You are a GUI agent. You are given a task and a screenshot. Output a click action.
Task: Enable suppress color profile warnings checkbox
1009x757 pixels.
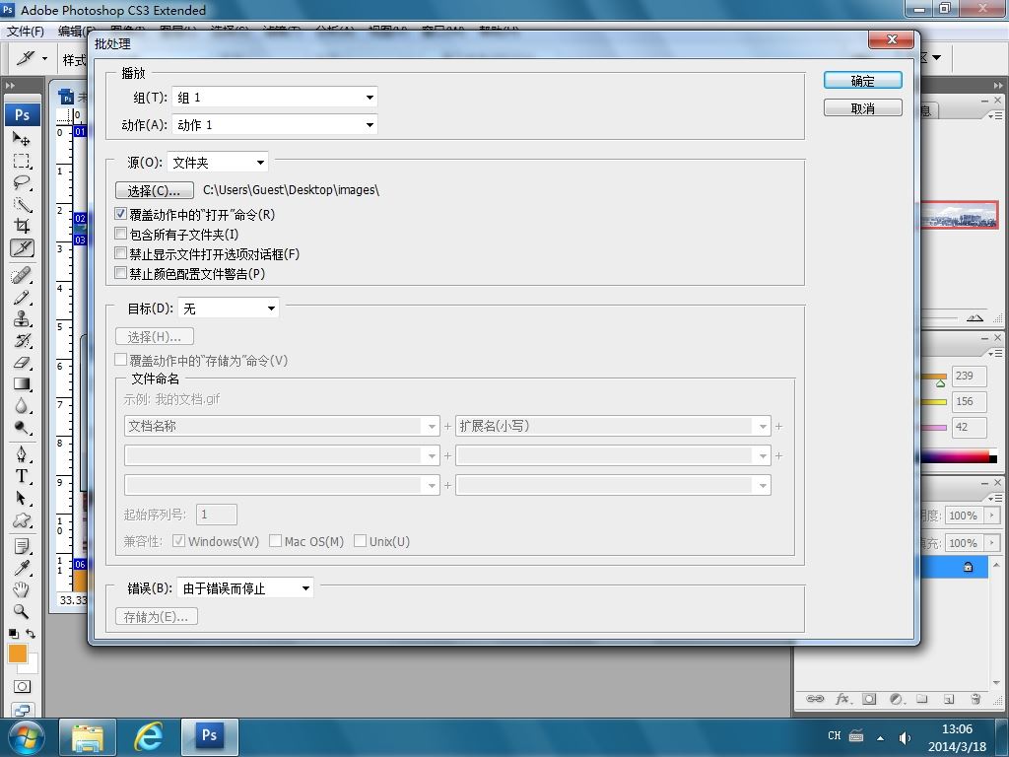tap(120, 273)
